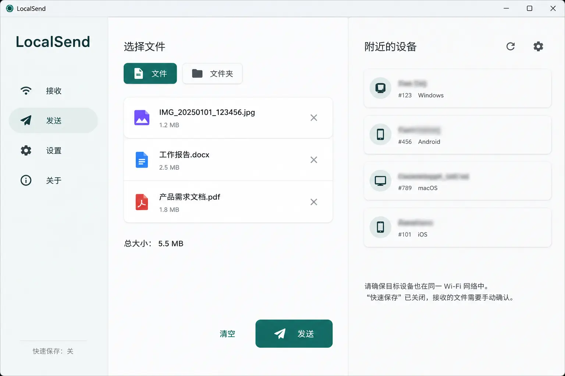Click the 1.8 MB size label
Screen dimensions: 565x376
(169, 210)
